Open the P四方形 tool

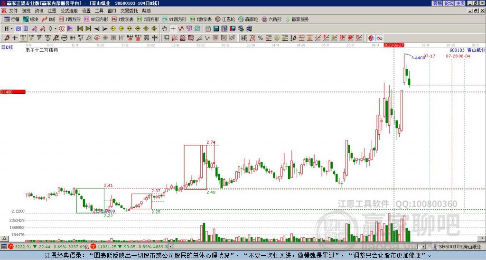(70, 19)
